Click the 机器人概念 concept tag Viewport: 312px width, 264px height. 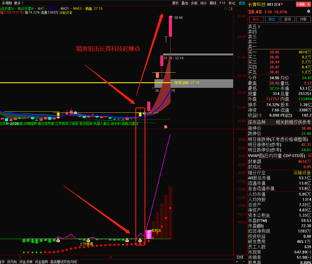pyautogui.click(x=102, y=124)
